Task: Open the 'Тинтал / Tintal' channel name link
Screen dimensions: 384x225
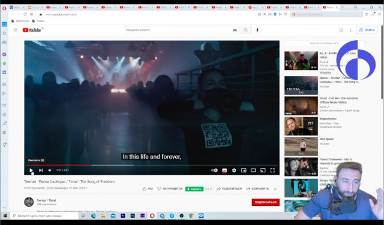Action: (46, 200)
